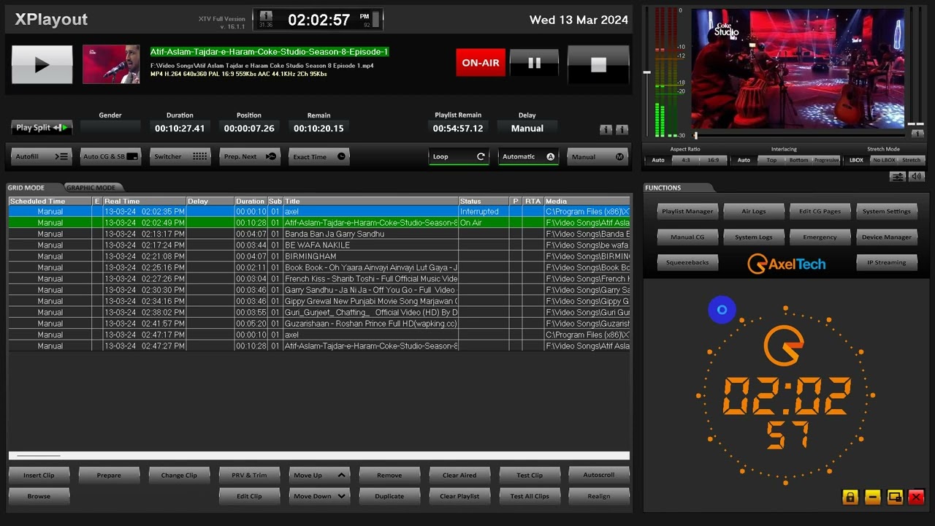Image resolution: width=935 pixels, height=526 pixels.
Task: Adjust the right audio level fader
Action: (920, 124)
